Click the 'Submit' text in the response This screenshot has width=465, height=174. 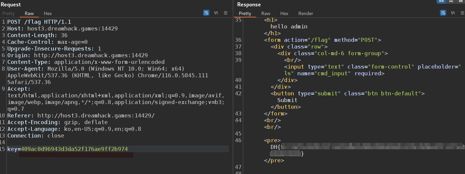(x=287, y=100)
